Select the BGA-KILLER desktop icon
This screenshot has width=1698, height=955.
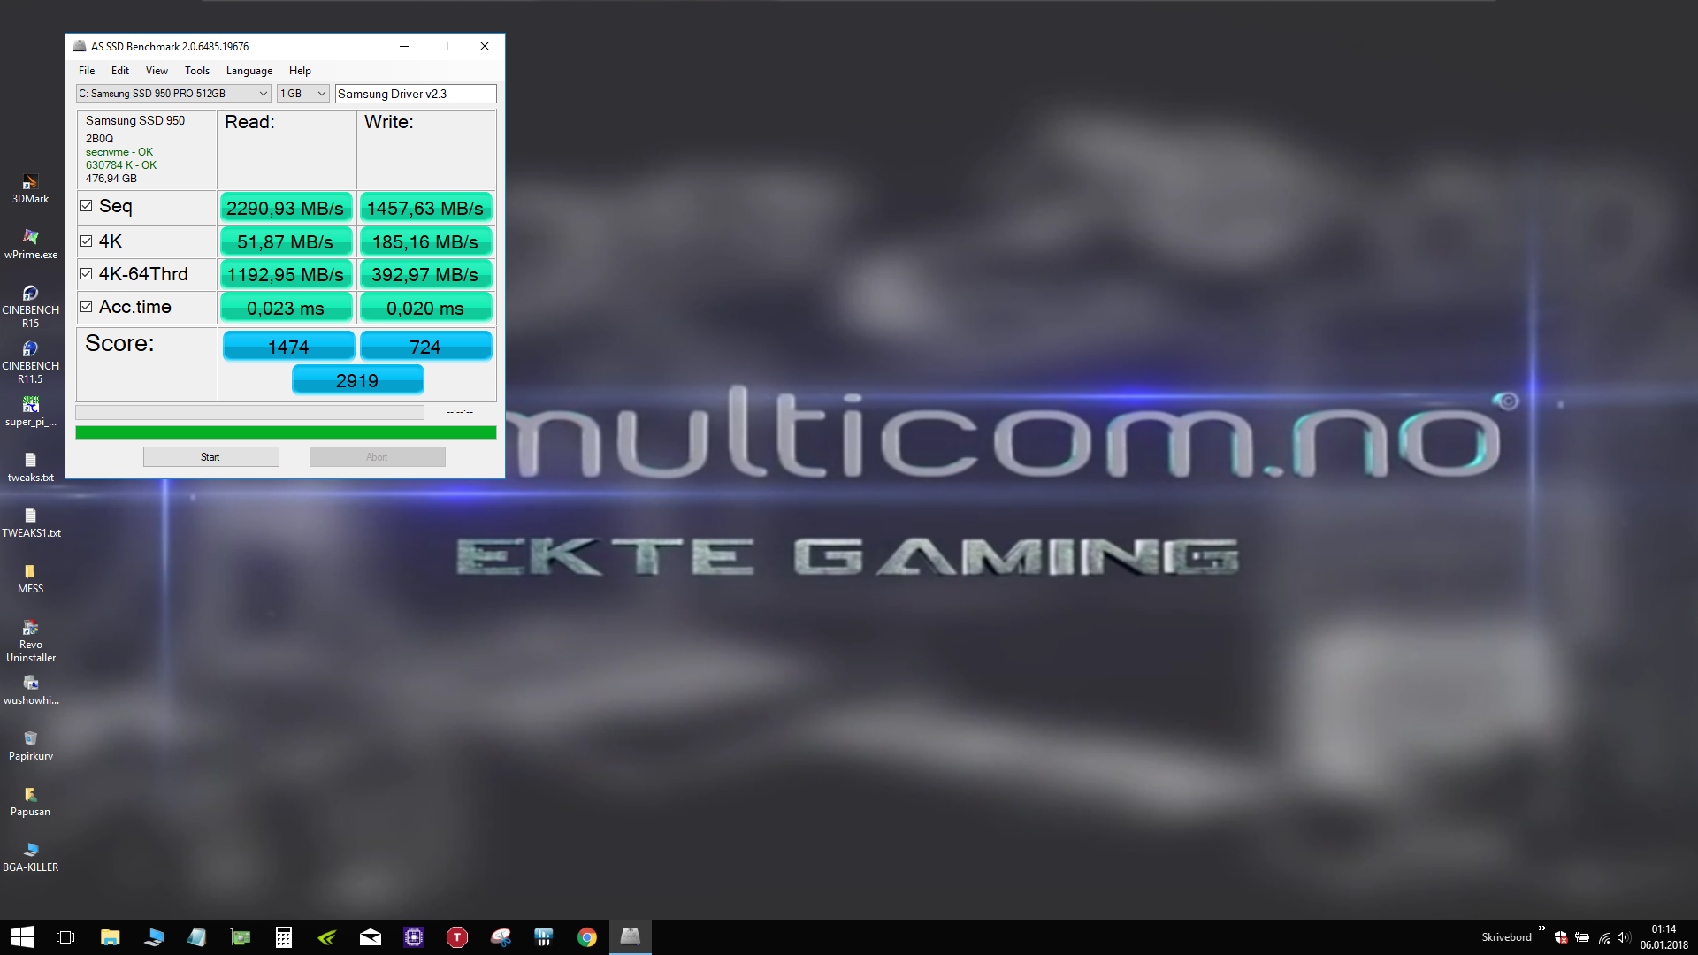click(30, 858)
